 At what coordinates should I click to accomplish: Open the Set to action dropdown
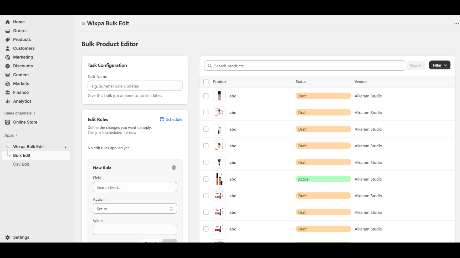point(135,208)
